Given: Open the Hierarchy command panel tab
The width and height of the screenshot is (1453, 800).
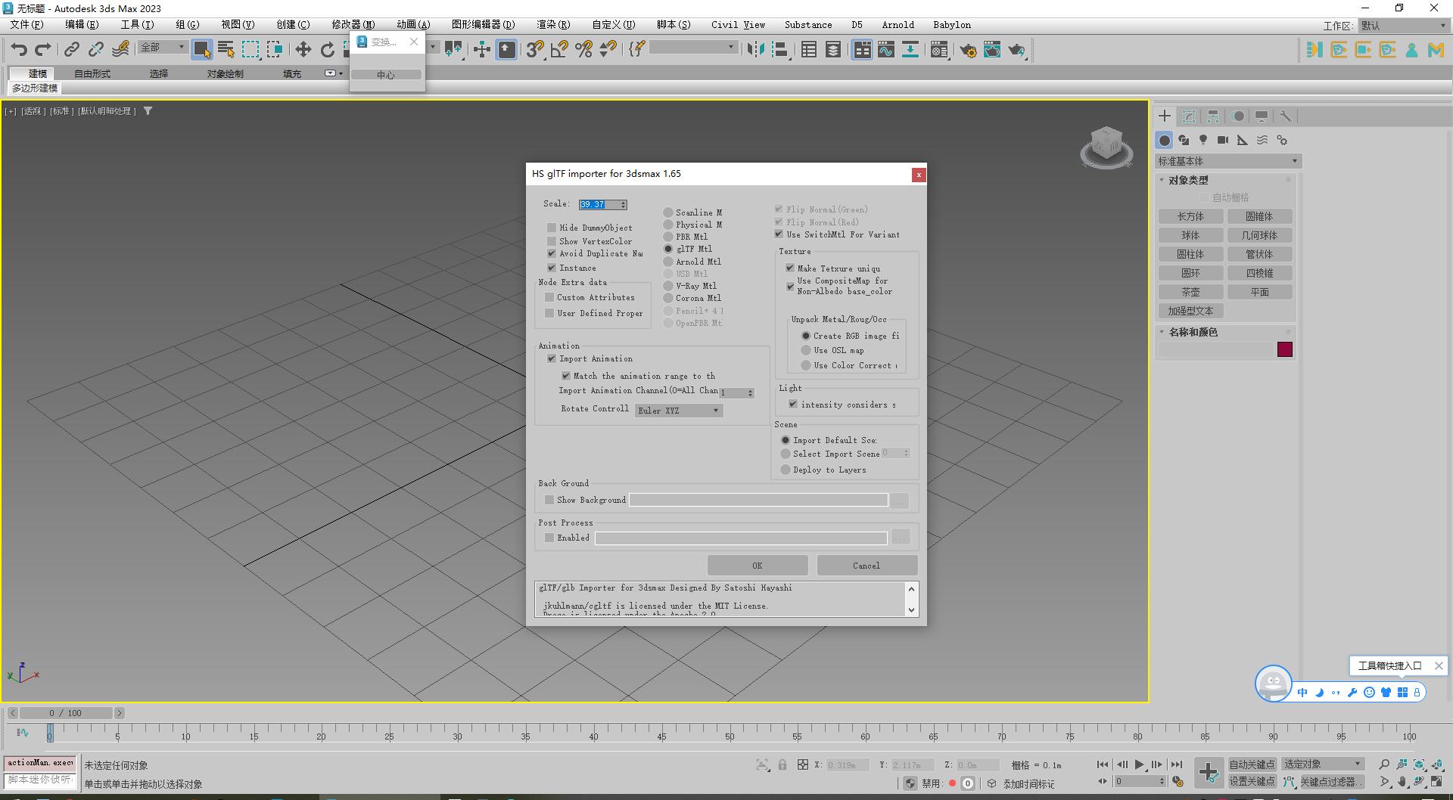Looking at the screenshot, I should click(1213, 116).
